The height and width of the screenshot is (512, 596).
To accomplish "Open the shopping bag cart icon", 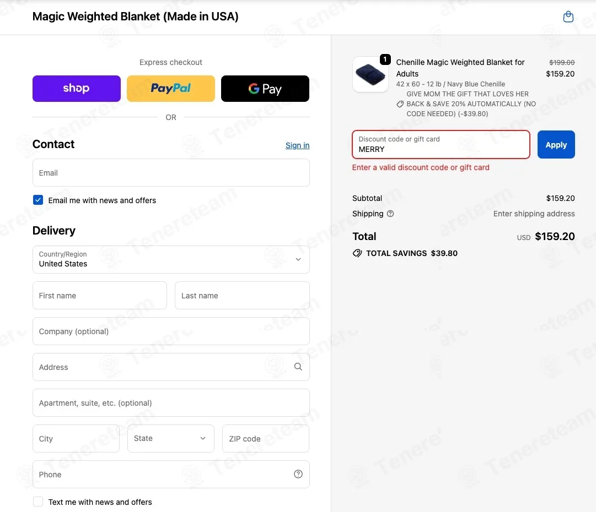I will tap(568, 17).
